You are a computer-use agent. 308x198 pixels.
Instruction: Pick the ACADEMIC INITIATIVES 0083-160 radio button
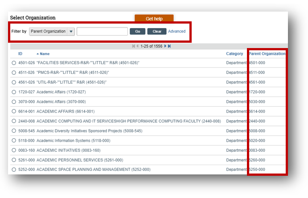14,150
